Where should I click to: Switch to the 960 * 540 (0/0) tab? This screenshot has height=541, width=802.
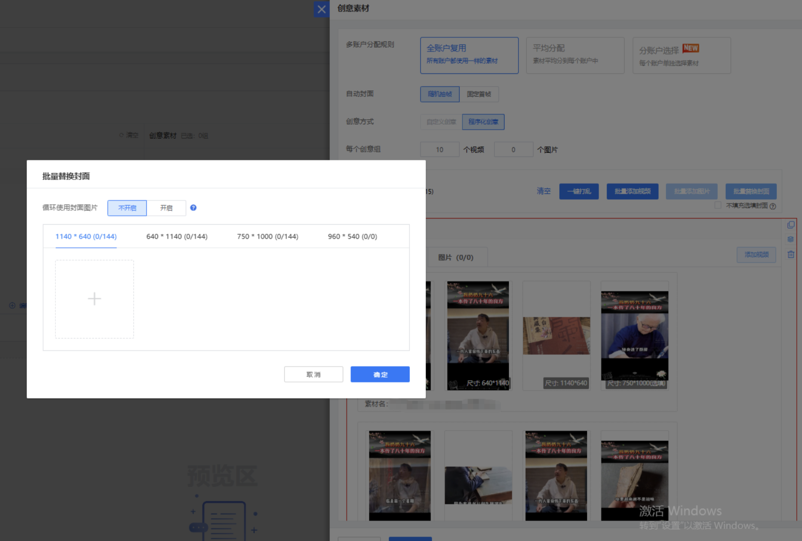tap(353, 236)
